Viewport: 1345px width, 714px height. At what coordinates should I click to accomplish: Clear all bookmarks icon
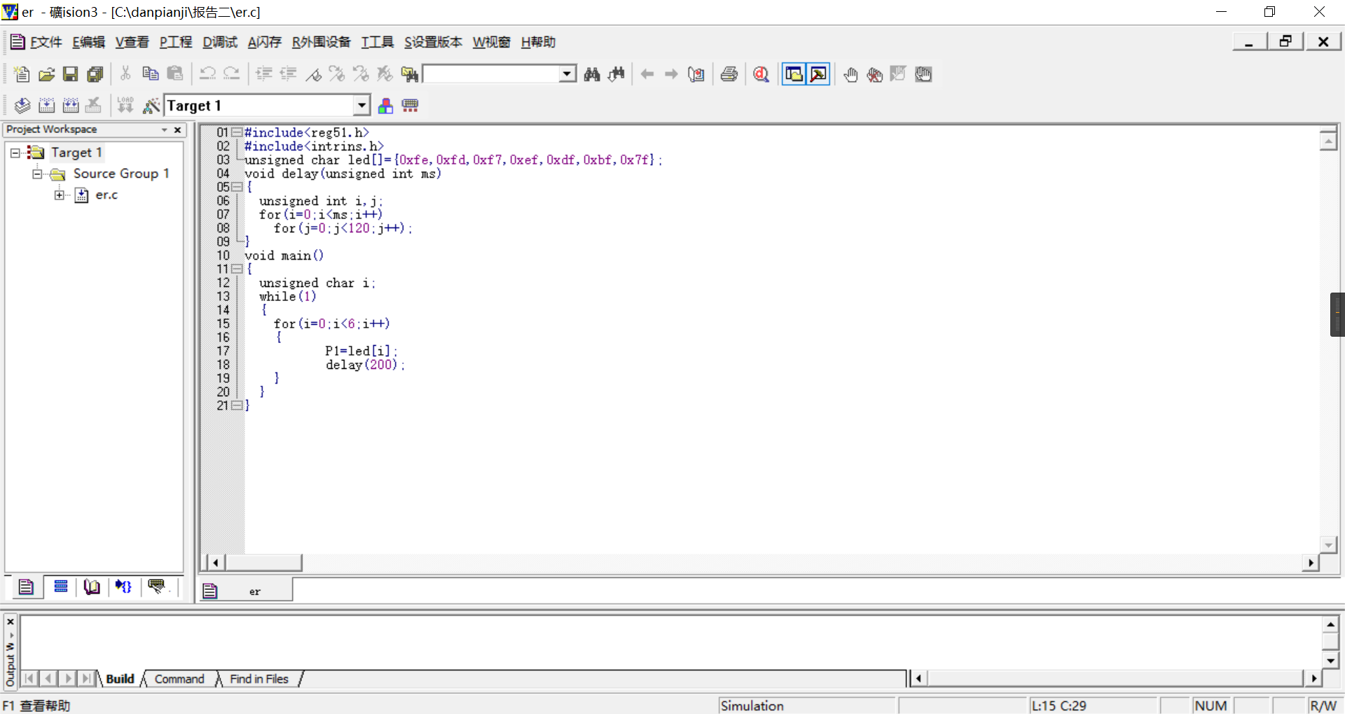tap(385, 74)
